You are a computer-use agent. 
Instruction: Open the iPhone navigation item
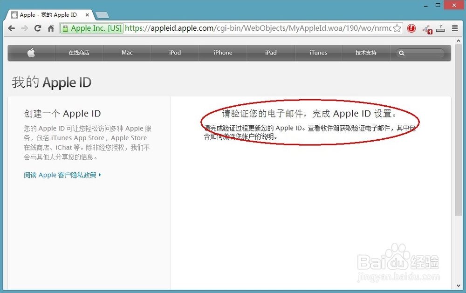(223, 53)
